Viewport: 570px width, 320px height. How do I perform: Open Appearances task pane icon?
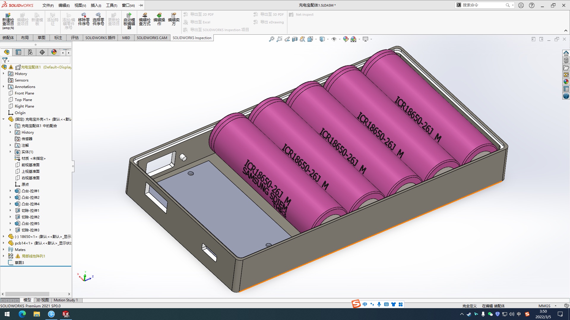pos(566,82)
